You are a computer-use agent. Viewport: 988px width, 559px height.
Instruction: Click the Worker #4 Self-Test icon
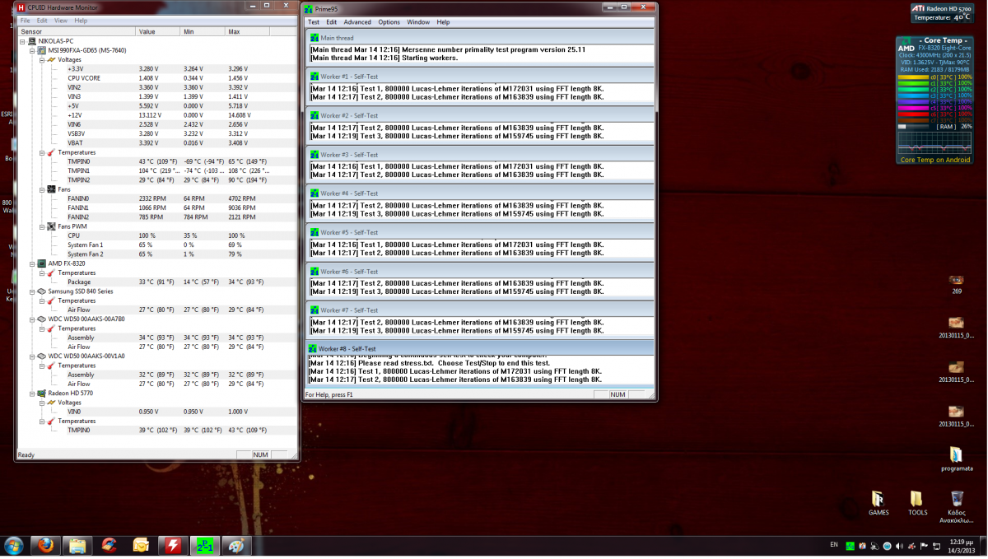pyautogui.click(x=315, y=193)
